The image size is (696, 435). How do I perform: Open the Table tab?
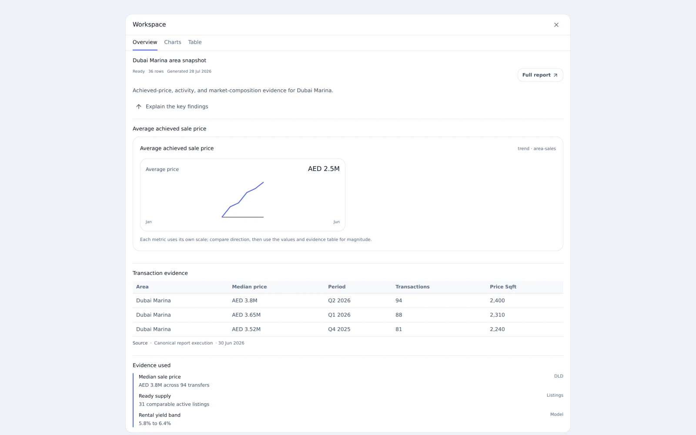point(195,42)
